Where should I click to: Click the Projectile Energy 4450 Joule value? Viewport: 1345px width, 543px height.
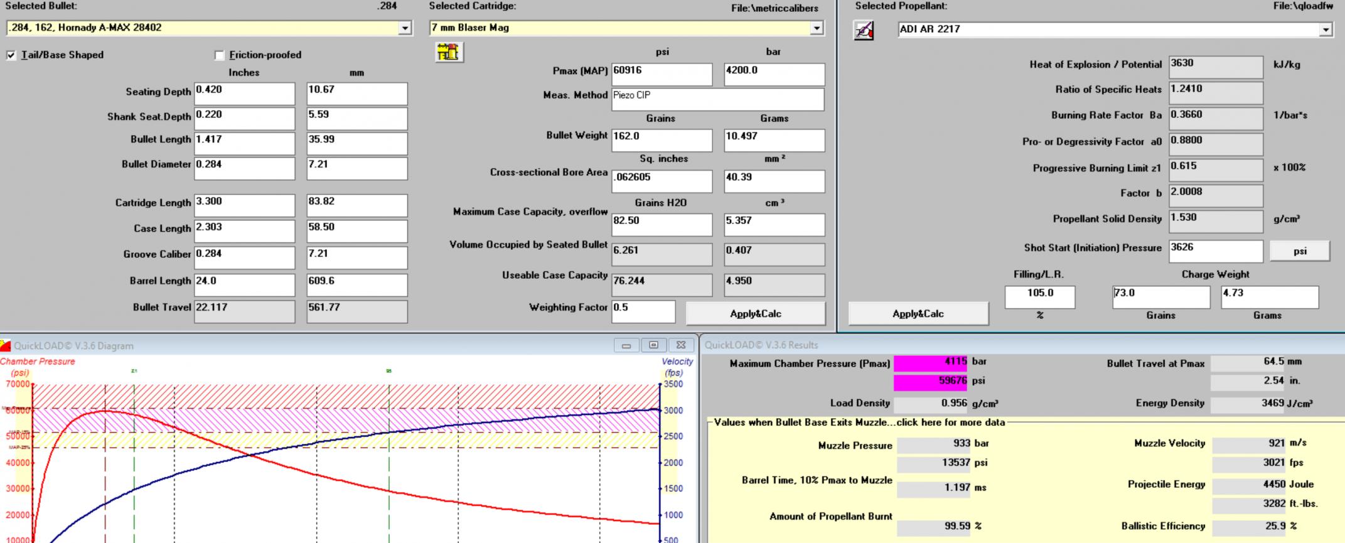[x=1249, y=485]
